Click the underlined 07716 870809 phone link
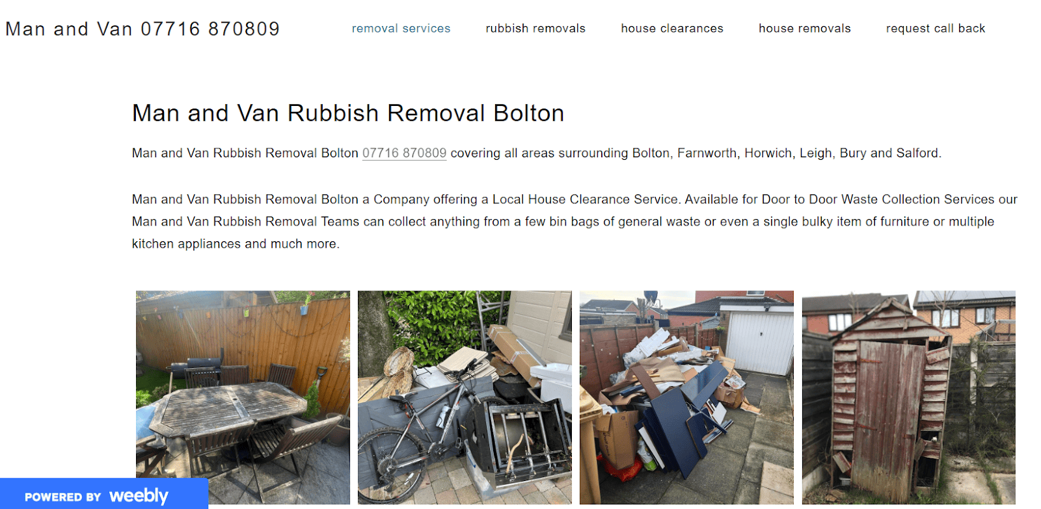Screen dimensions: 1041x509 [x=404, y=153]
